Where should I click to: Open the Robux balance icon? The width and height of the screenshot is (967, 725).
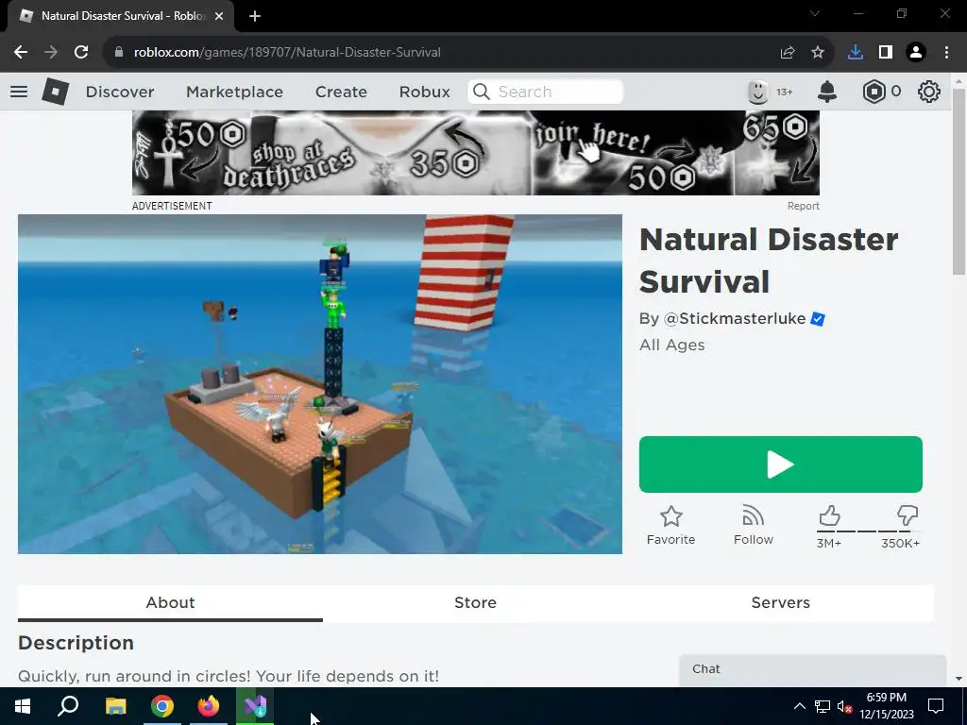click(874, 92)
